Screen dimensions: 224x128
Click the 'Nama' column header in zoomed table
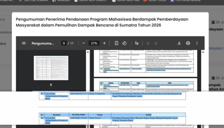[x=100, y=115]
